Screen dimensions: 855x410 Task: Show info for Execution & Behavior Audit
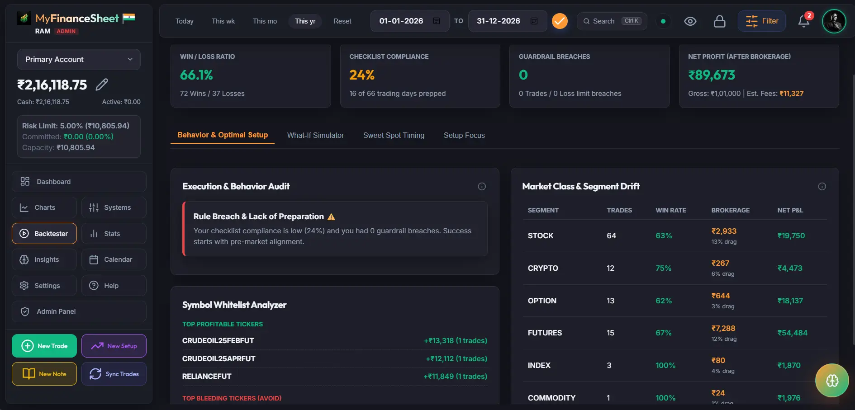tap(482, 186)
